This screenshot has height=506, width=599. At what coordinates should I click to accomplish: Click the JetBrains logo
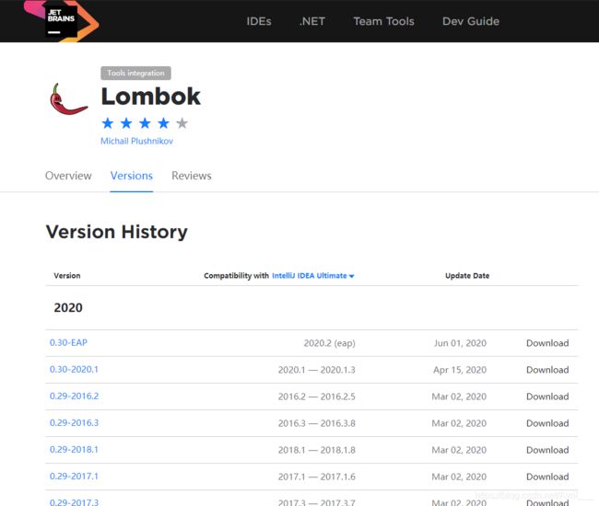[61, 20]
